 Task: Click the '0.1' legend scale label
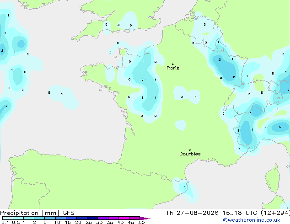(5, 222)
